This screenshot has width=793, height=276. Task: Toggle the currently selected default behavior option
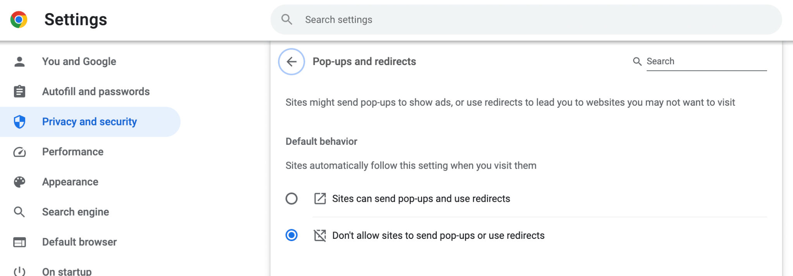click(x=292, y=235)
